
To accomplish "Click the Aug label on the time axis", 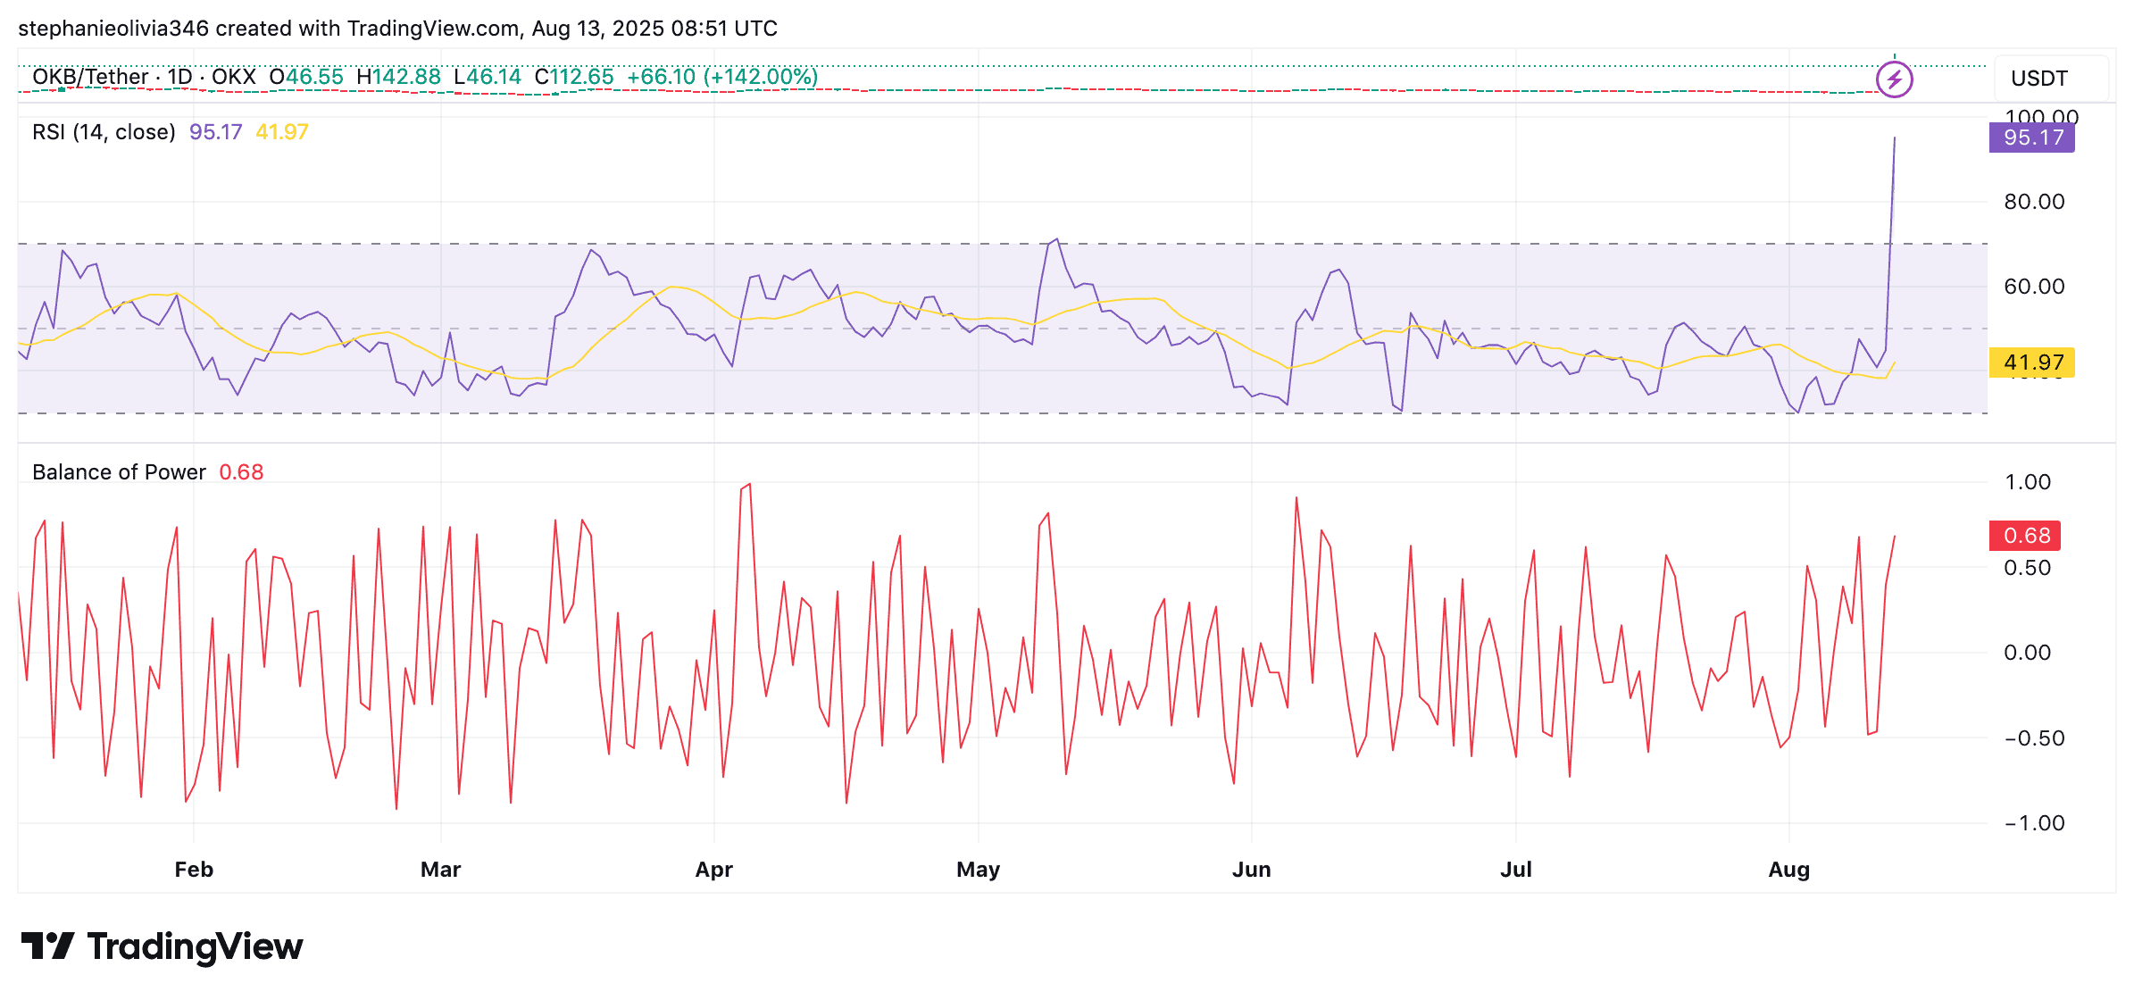I will coord(1788,870).
